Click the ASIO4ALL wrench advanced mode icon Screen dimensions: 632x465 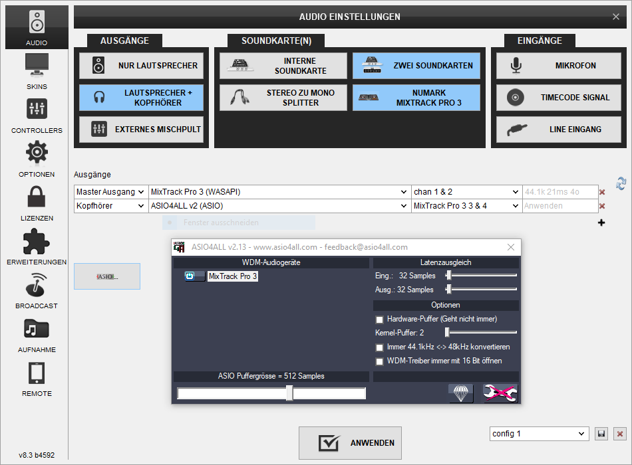point(500,393)
